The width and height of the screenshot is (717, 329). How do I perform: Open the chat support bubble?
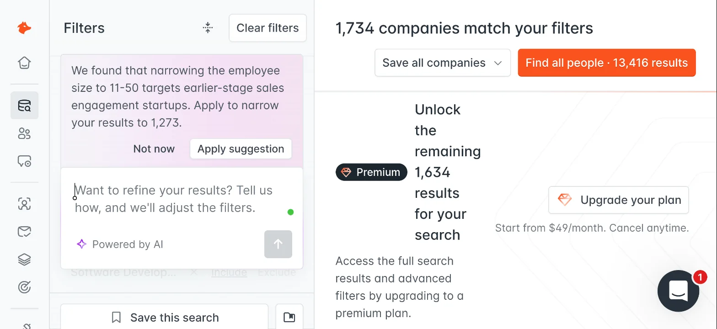coord(679,291)
